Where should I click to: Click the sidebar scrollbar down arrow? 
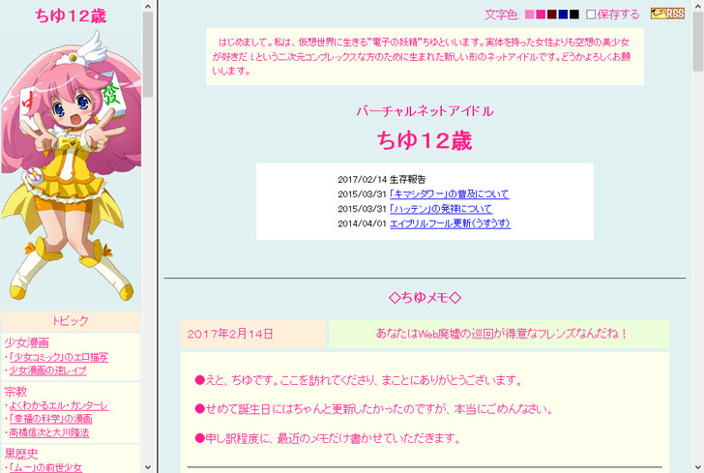pos(148,465)
